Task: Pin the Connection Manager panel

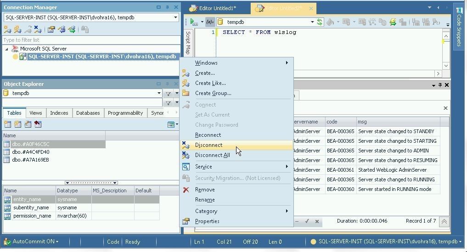Action: click(167, 7)
